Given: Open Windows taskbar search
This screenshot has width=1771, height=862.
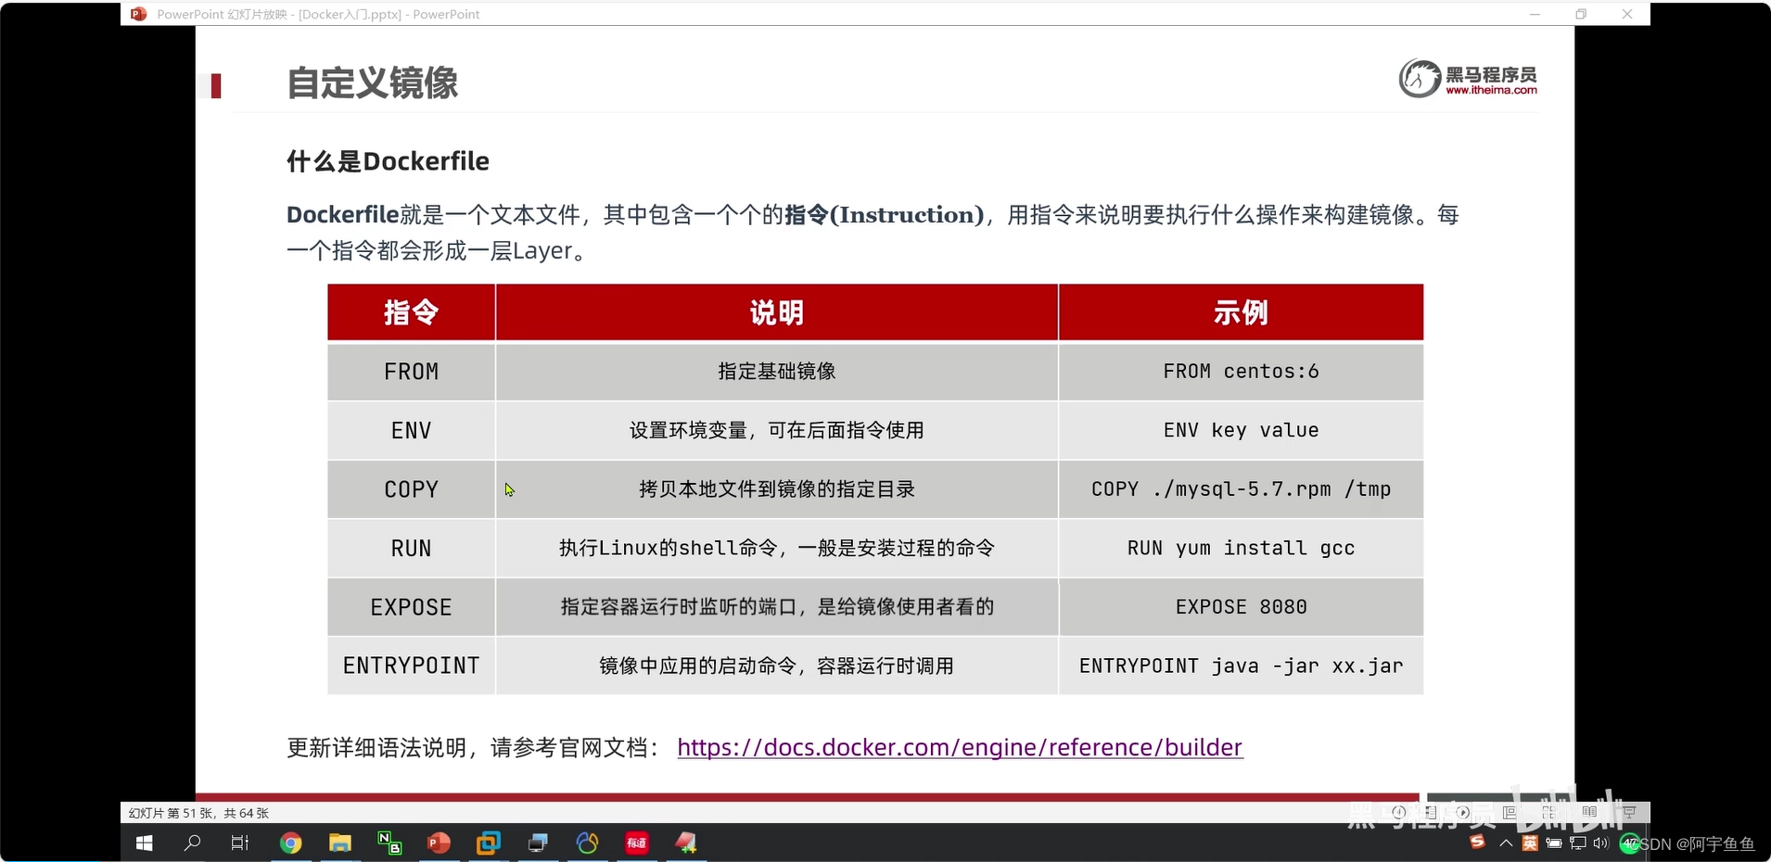Looking at the screenshot, I should pyautogui.click(x=192, y=843).
